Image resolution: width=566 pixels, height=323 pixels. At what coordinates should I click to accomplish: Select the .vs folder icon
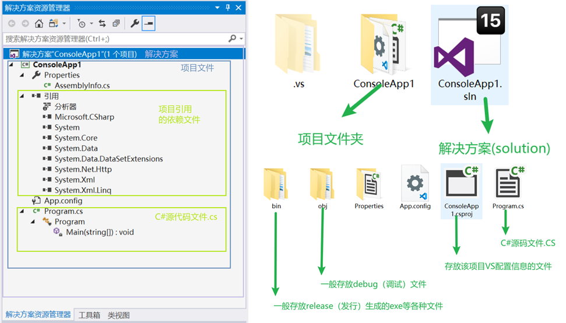click(x=298, y=44)
